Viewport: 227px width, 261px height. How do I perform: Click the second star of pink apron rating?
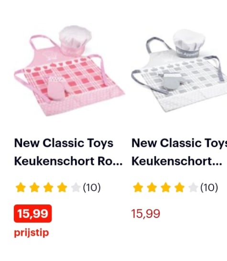point(34,187)
